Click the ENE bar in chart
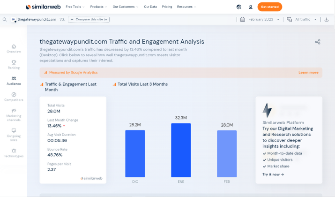Viewport: 335px width, 197px height. (181, 150)
